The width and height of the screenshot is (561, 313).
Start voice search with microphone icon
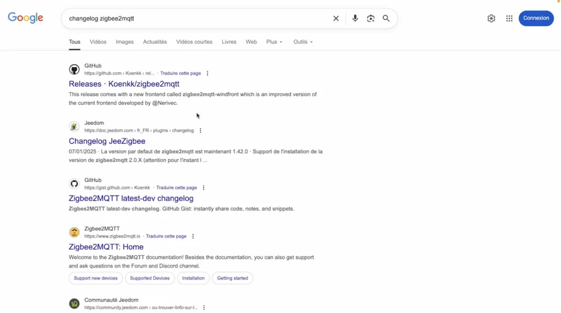(x=355, y=19)
